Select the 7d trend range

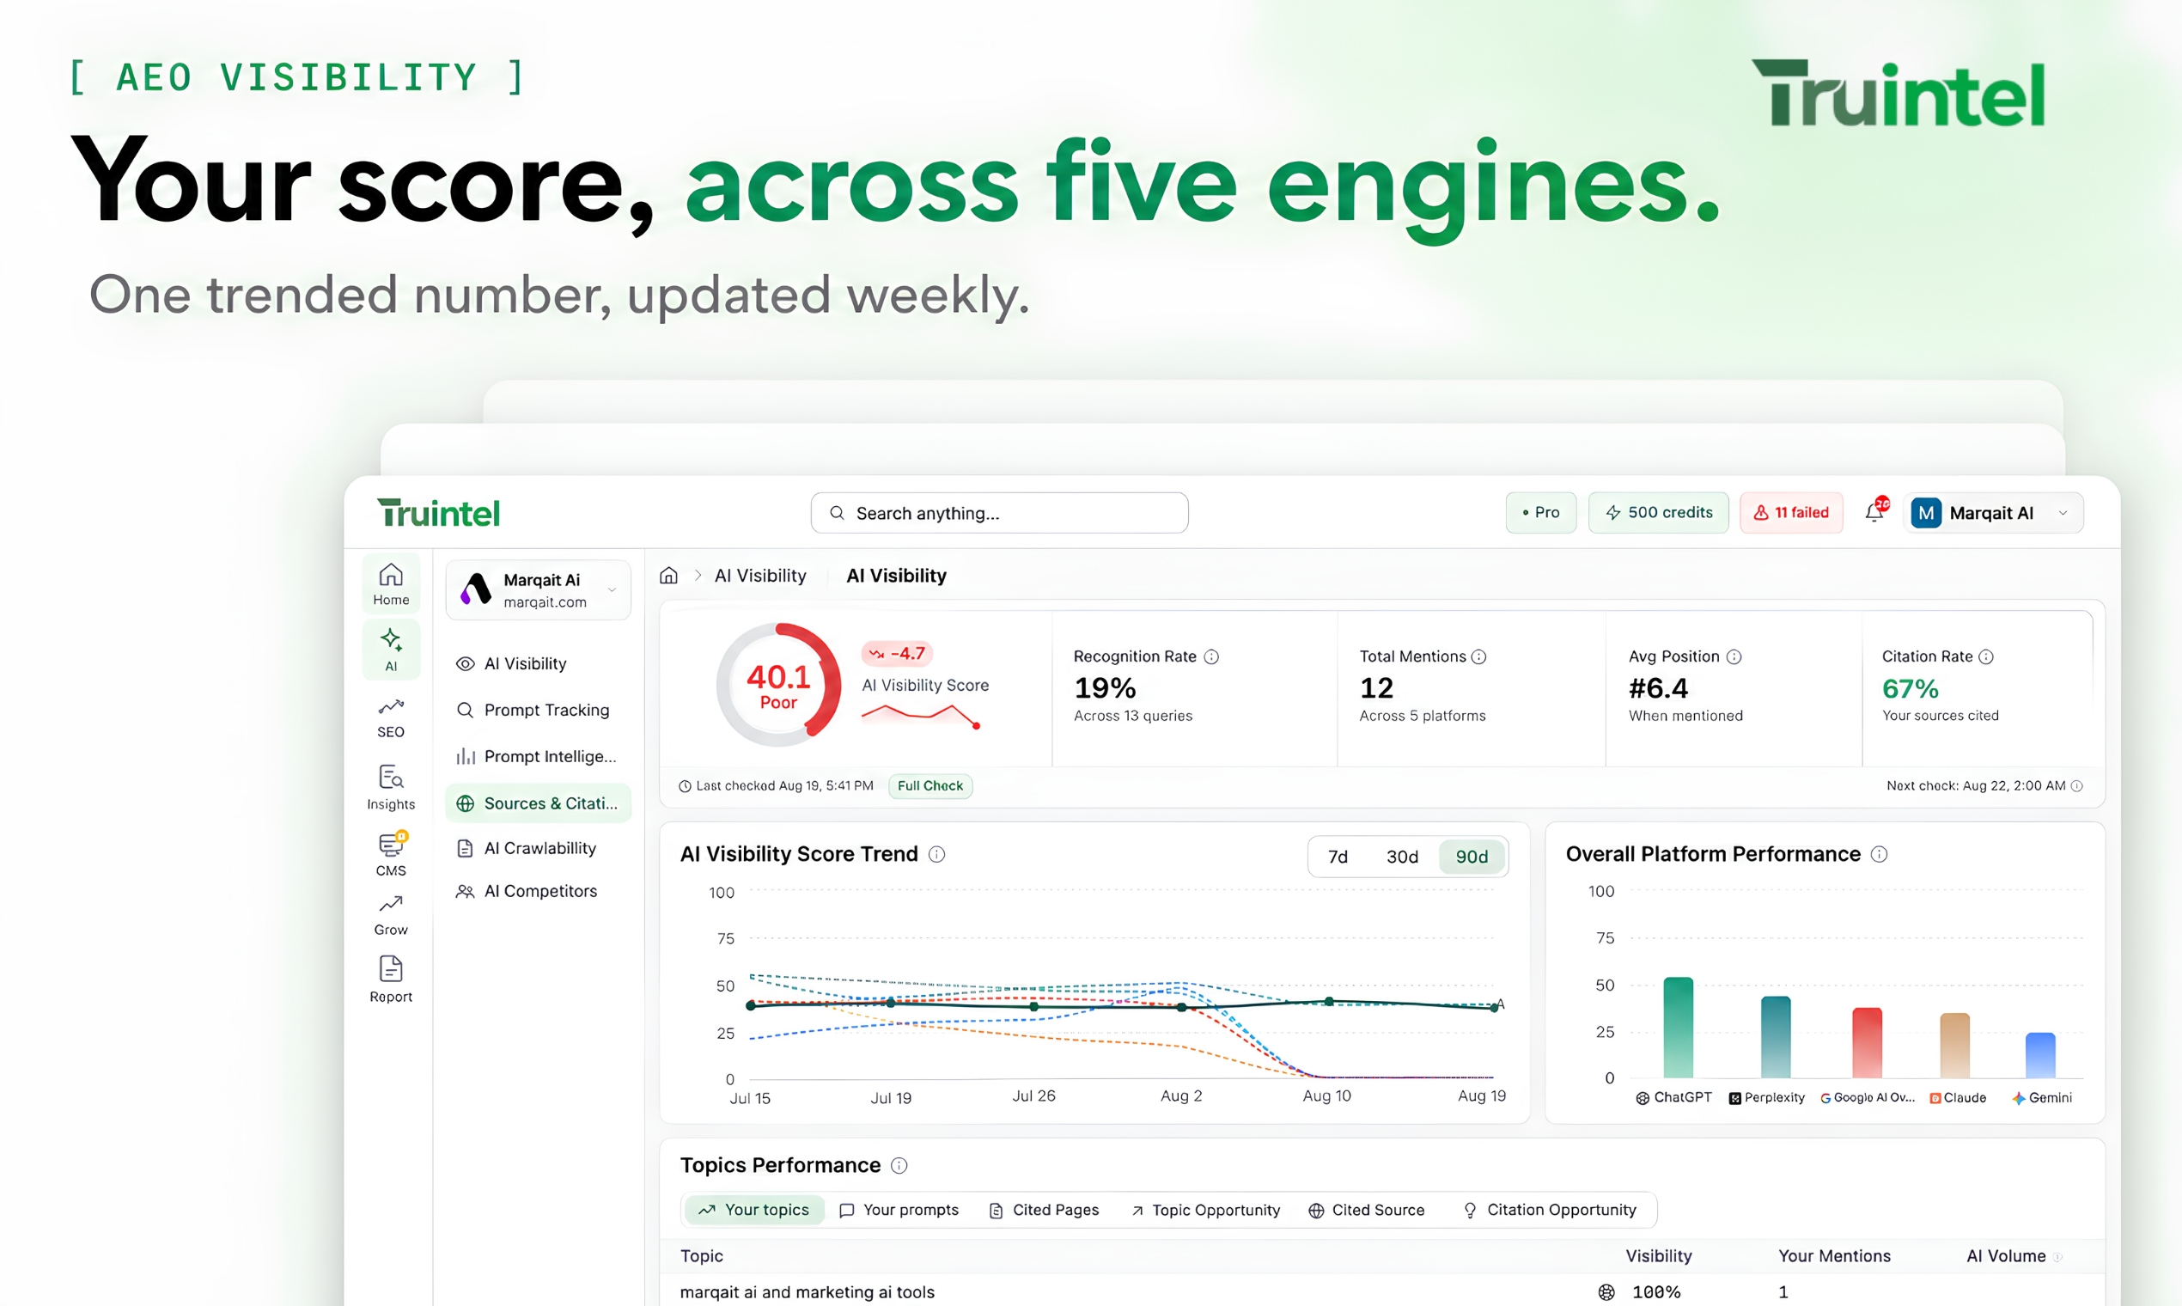point(1338,857)
